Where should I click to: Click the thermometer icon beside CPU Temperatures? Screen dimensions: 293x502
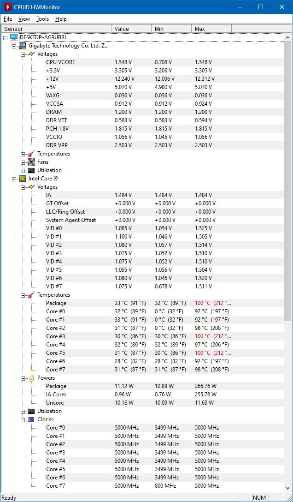(x=31, y=295)
